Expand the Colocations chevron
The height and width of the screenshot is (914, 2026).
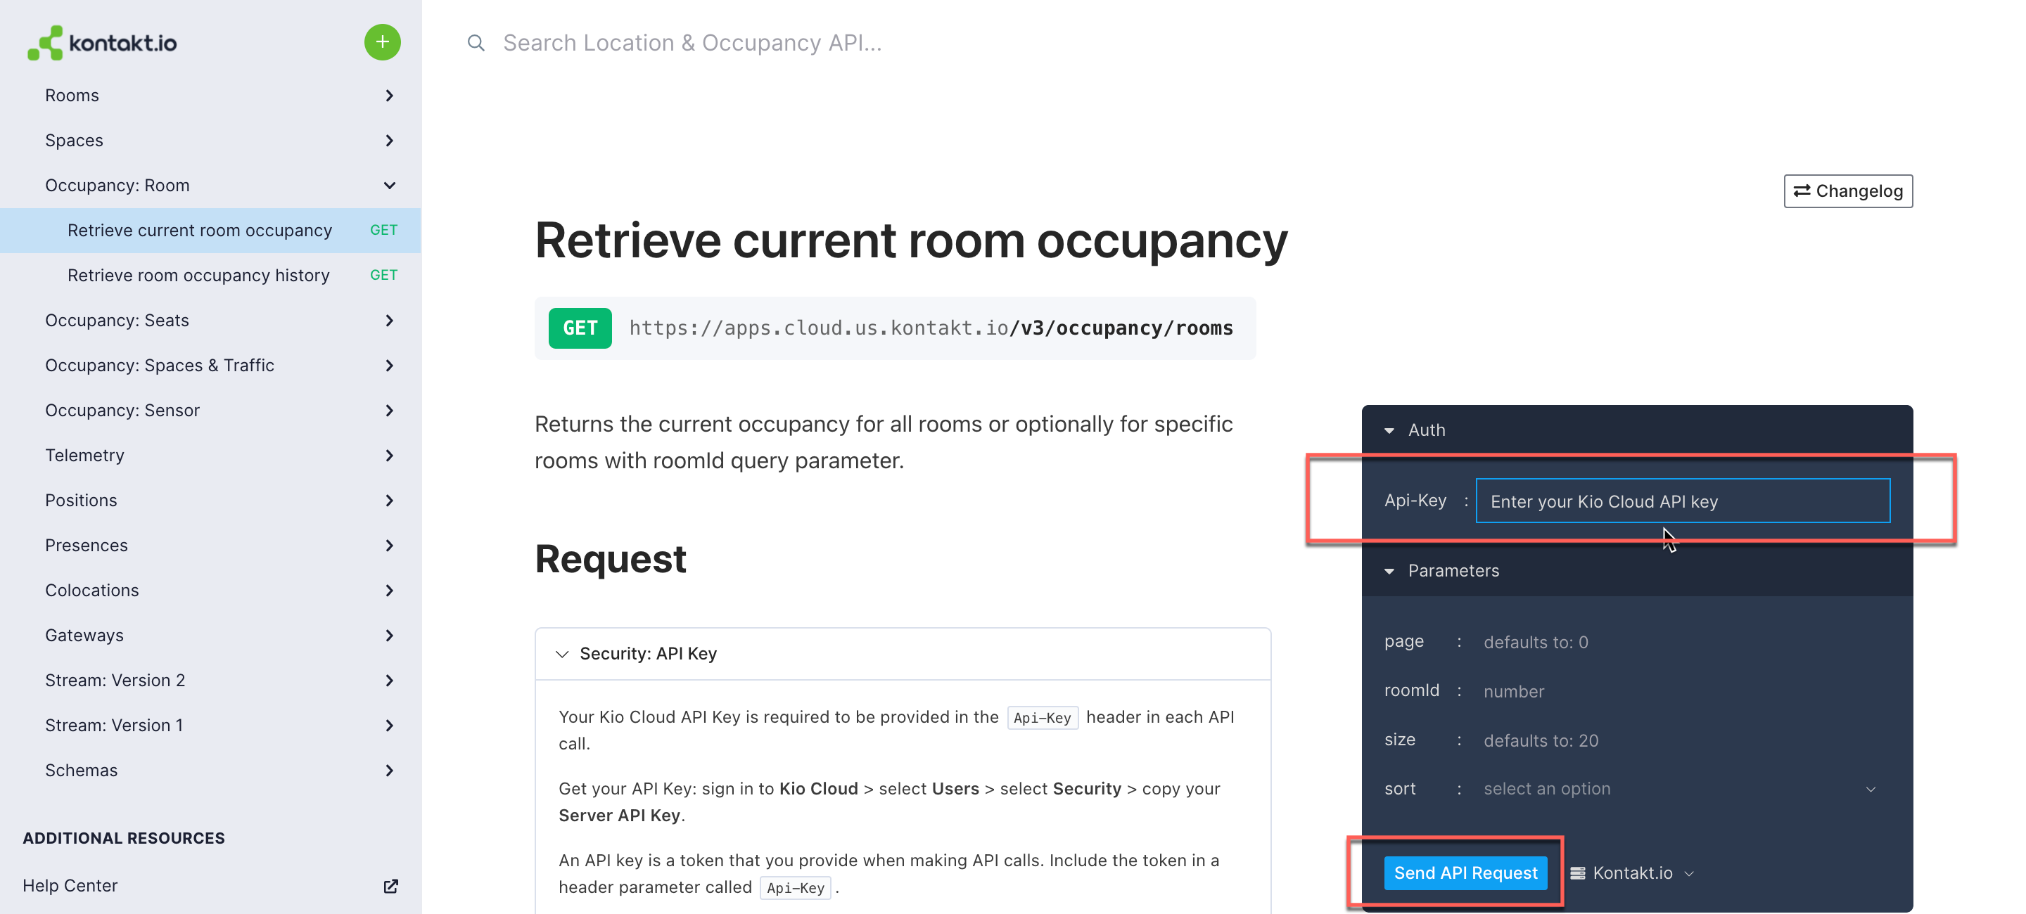pos(389,590)
